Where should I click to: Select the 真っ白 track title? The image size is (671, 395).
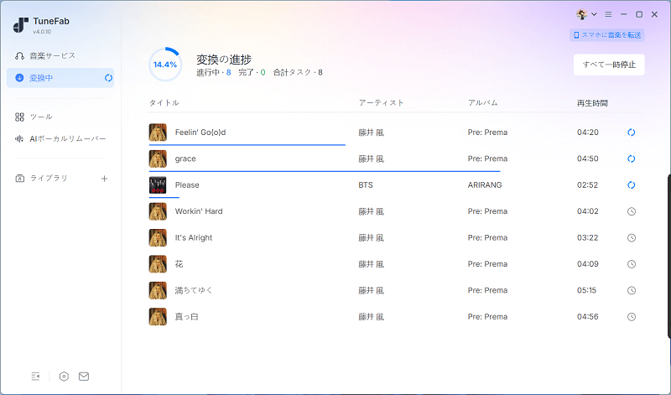click(x=186, y=317)
